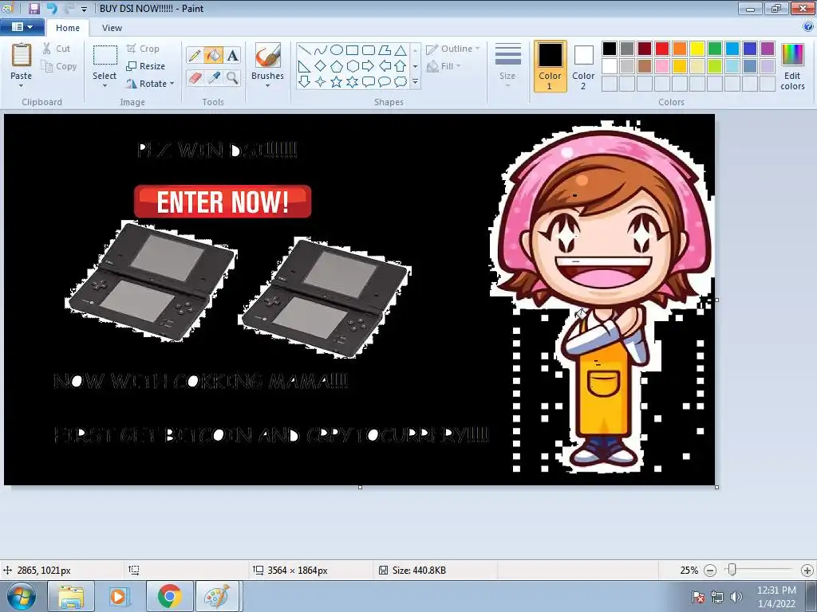The width and height of the screenshot is (817, 612).
Task: Click the zoom slider handle
Action: [732, 571]
